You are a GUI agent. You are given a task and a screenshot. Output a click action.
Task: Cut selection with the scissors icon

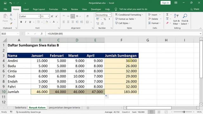coord(11,15)
